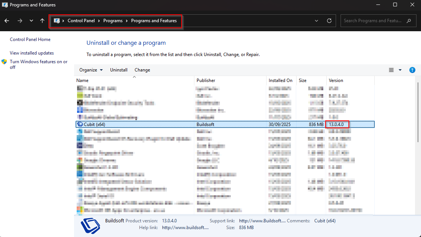The height and width of the screenshot is (237, 421).
Task: Open the view options dropdown arrow
Action: pos(400,70)
